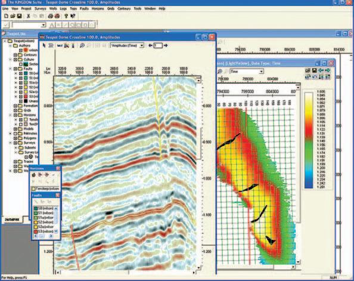Collapse the Horizons tree node
This screenshot has height=281, width=354.
pyautogui.click(x=10, y=115)
